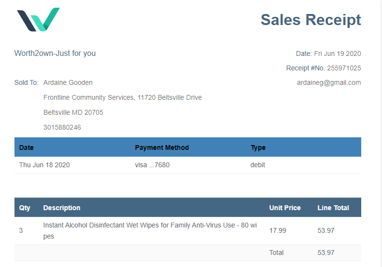Click the Receipt #No. 255971025 text
This screenshot has width=382, height=267.
pos(324,68)
